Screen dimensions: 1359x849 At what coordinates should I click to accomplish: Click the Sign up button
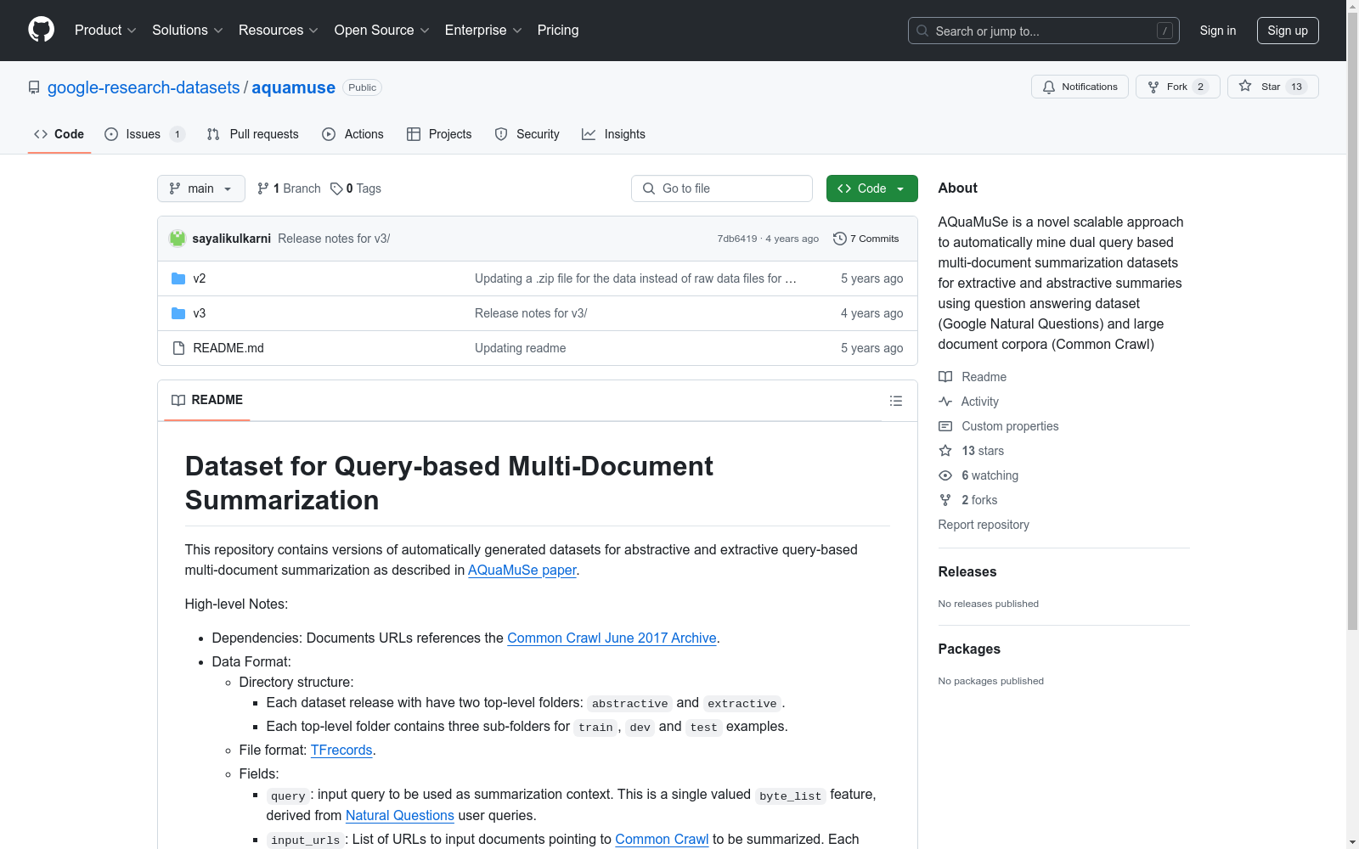[1288, 31]
